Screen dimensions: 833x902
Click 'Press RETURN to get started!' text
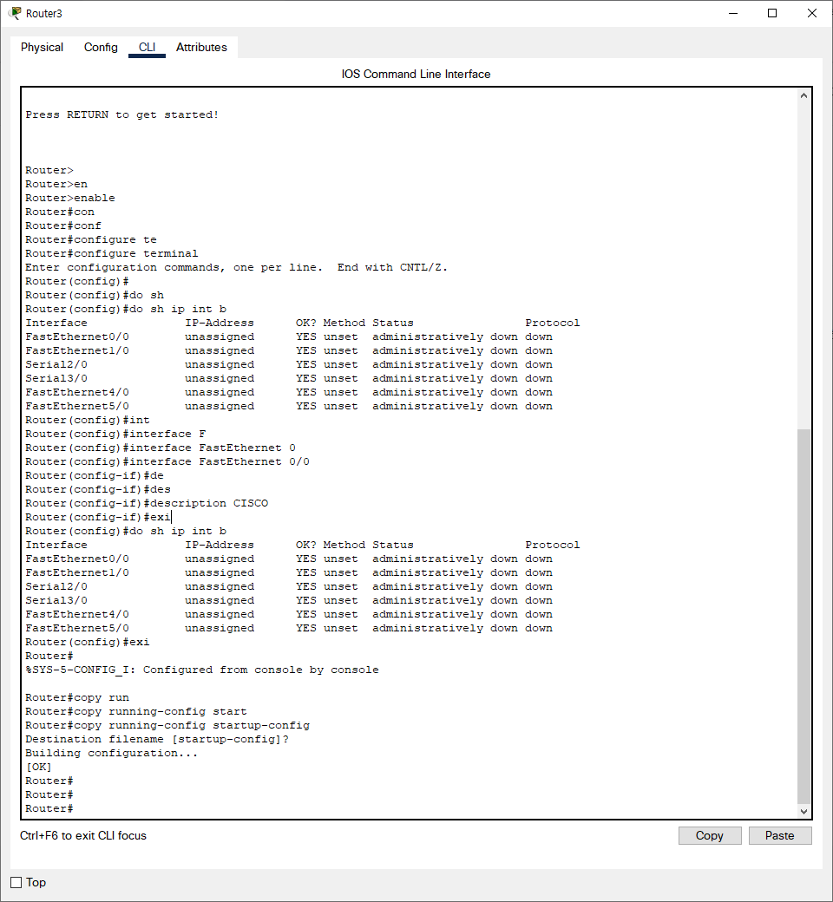pyautogui.click(x=122, y=114)
